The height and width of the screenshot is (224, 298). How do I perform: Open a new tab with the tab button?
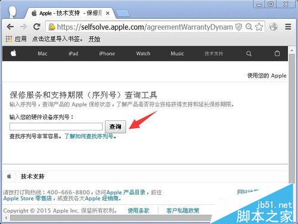point(123,14)
